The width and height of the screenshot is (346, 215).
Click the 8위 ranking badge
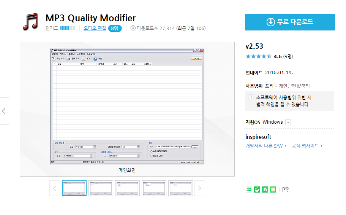point(115,29)
